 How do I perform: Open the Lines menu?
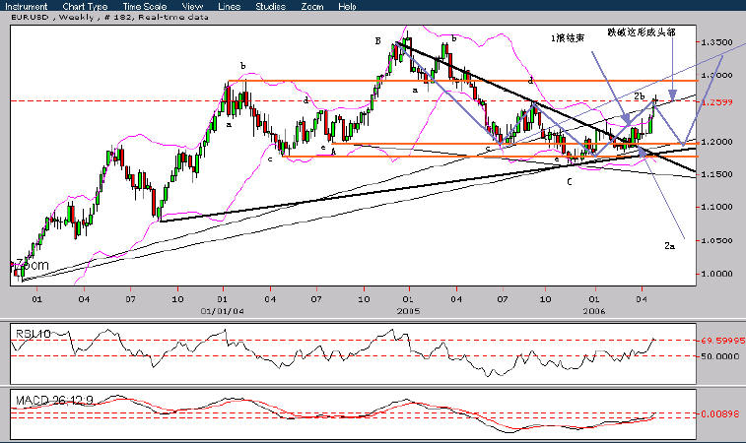coord(229,7)
